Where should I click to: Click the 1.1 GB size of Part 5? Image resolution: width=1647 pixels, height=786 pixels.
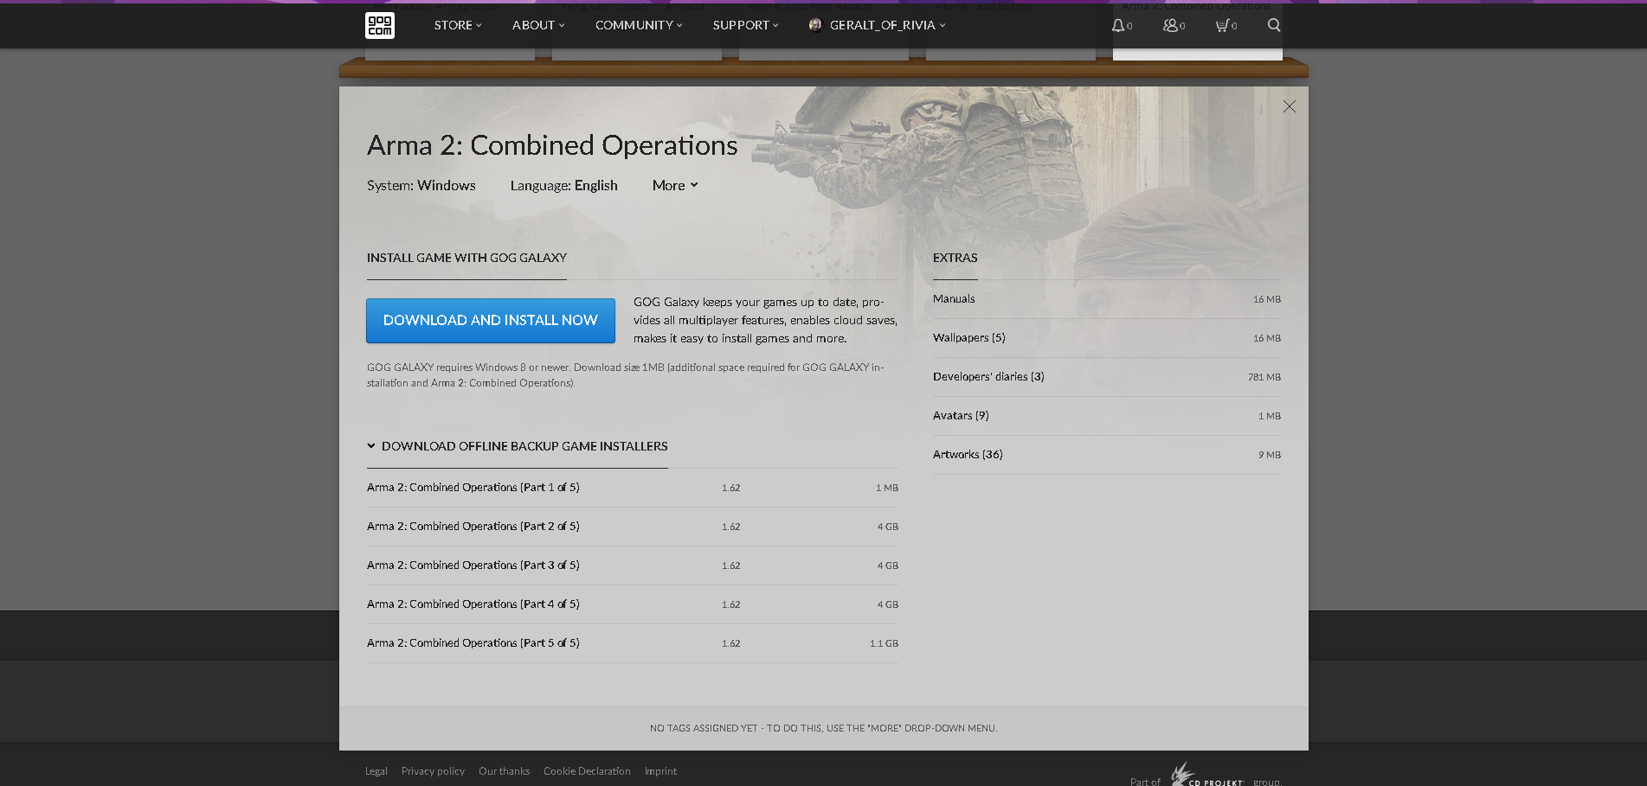click(884, 643)
